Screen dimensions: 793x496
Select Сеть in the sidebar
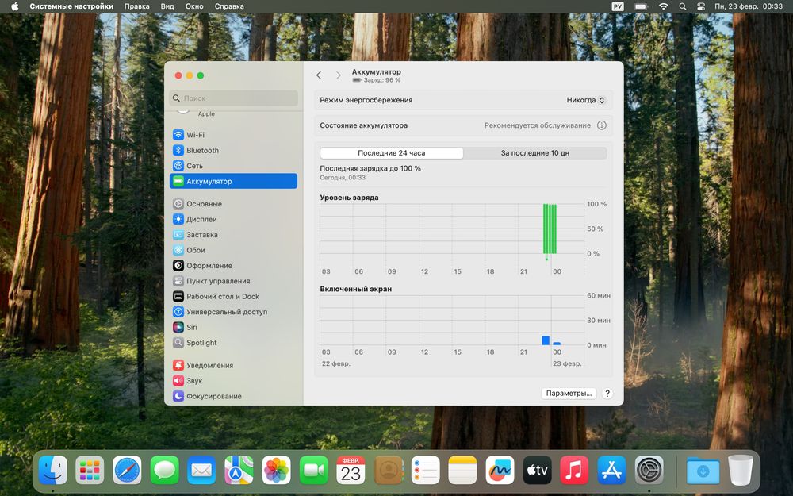(x=233, y=166)
